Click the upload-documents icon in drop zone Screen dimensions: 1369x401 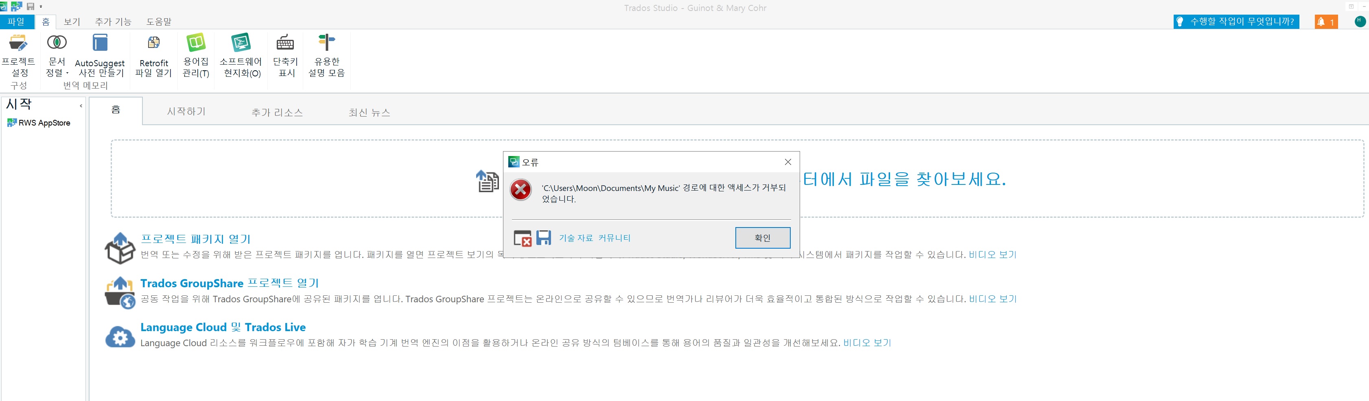coord(488,181)
